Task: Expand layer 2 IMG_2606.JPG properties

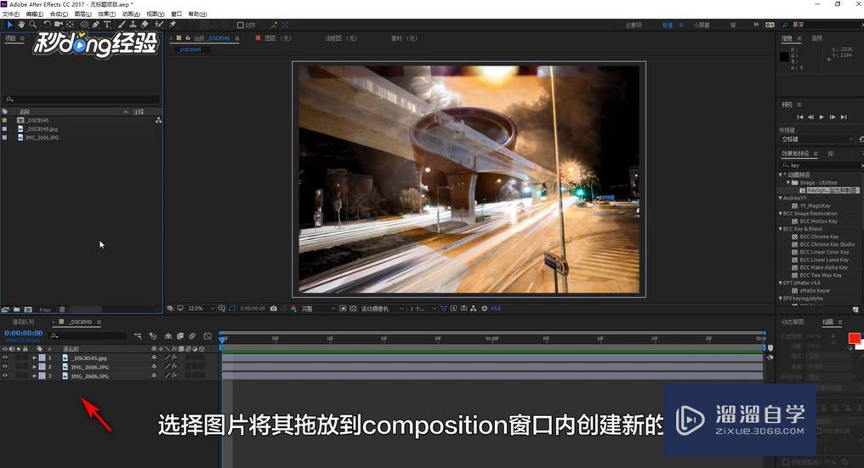Action: tap(34, 367)
